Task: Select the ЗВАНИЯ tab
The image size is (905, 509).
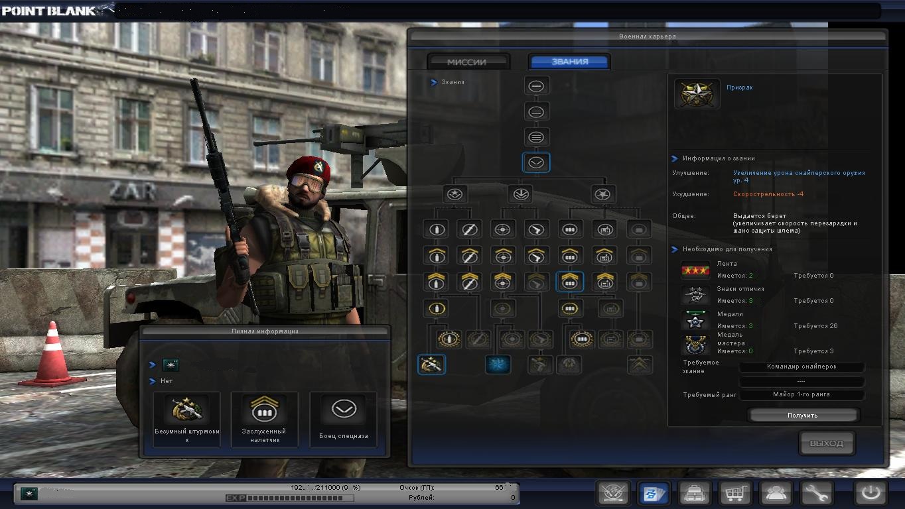Action: point(569,62)
